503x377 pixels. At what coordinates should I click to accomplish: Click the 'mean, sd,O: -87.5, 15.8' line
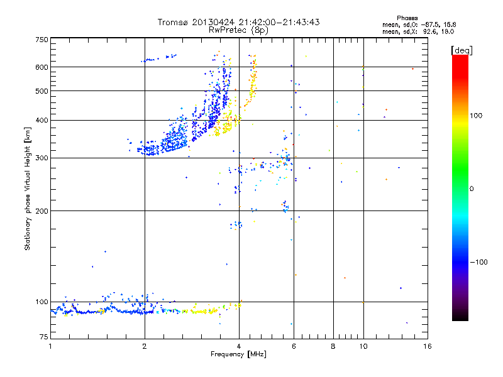pos(419,25)
